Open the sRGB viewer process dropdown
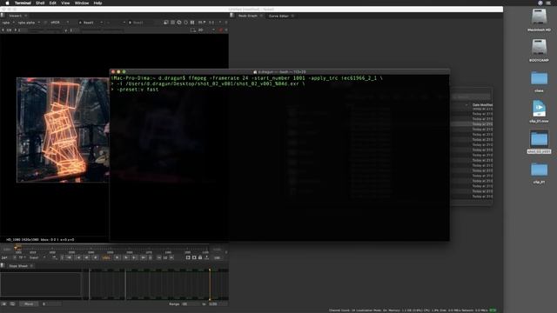Image resolution: width=557 pixels, height=313 pixels. click(x=59, y=23)
